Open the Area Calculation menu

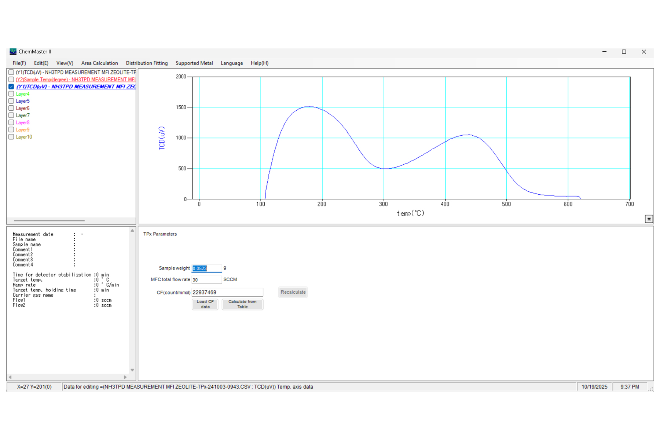[100, 63]
